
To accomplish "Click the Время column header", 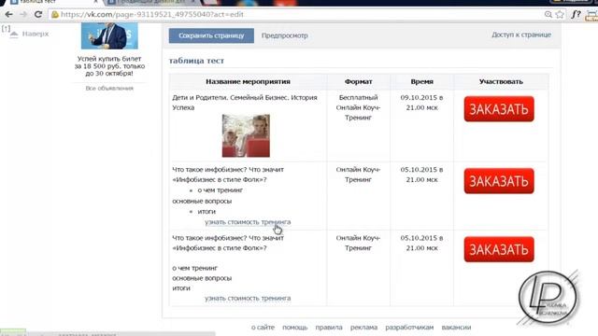I will [421, 81].
